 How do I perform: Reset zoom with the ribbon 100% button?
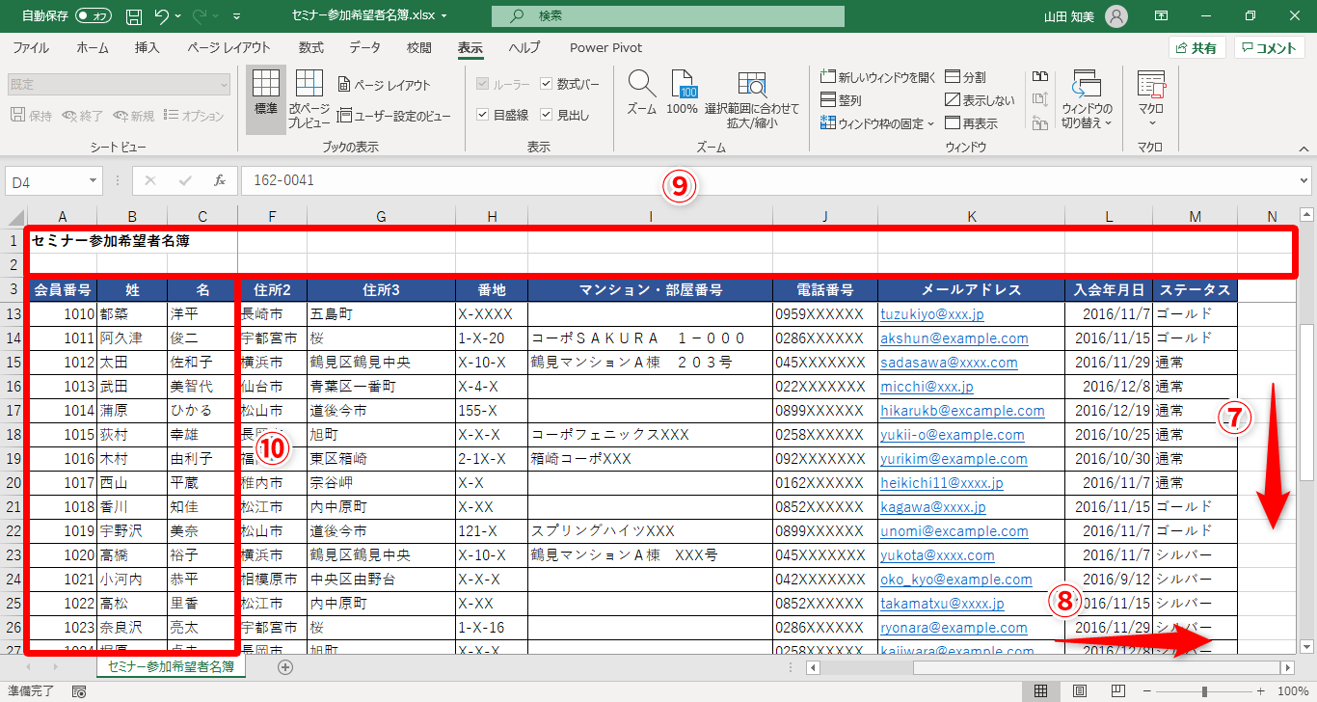[682, 94]
